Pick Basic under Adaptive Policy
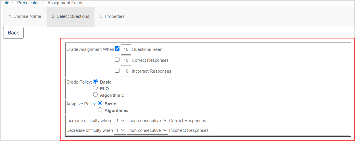This screenshot has height=141, width=355. 100,103
